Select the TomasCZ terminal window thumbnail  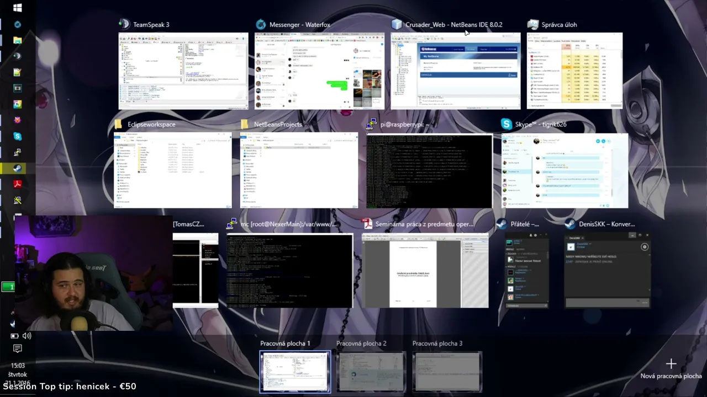[x=196, y=270]
